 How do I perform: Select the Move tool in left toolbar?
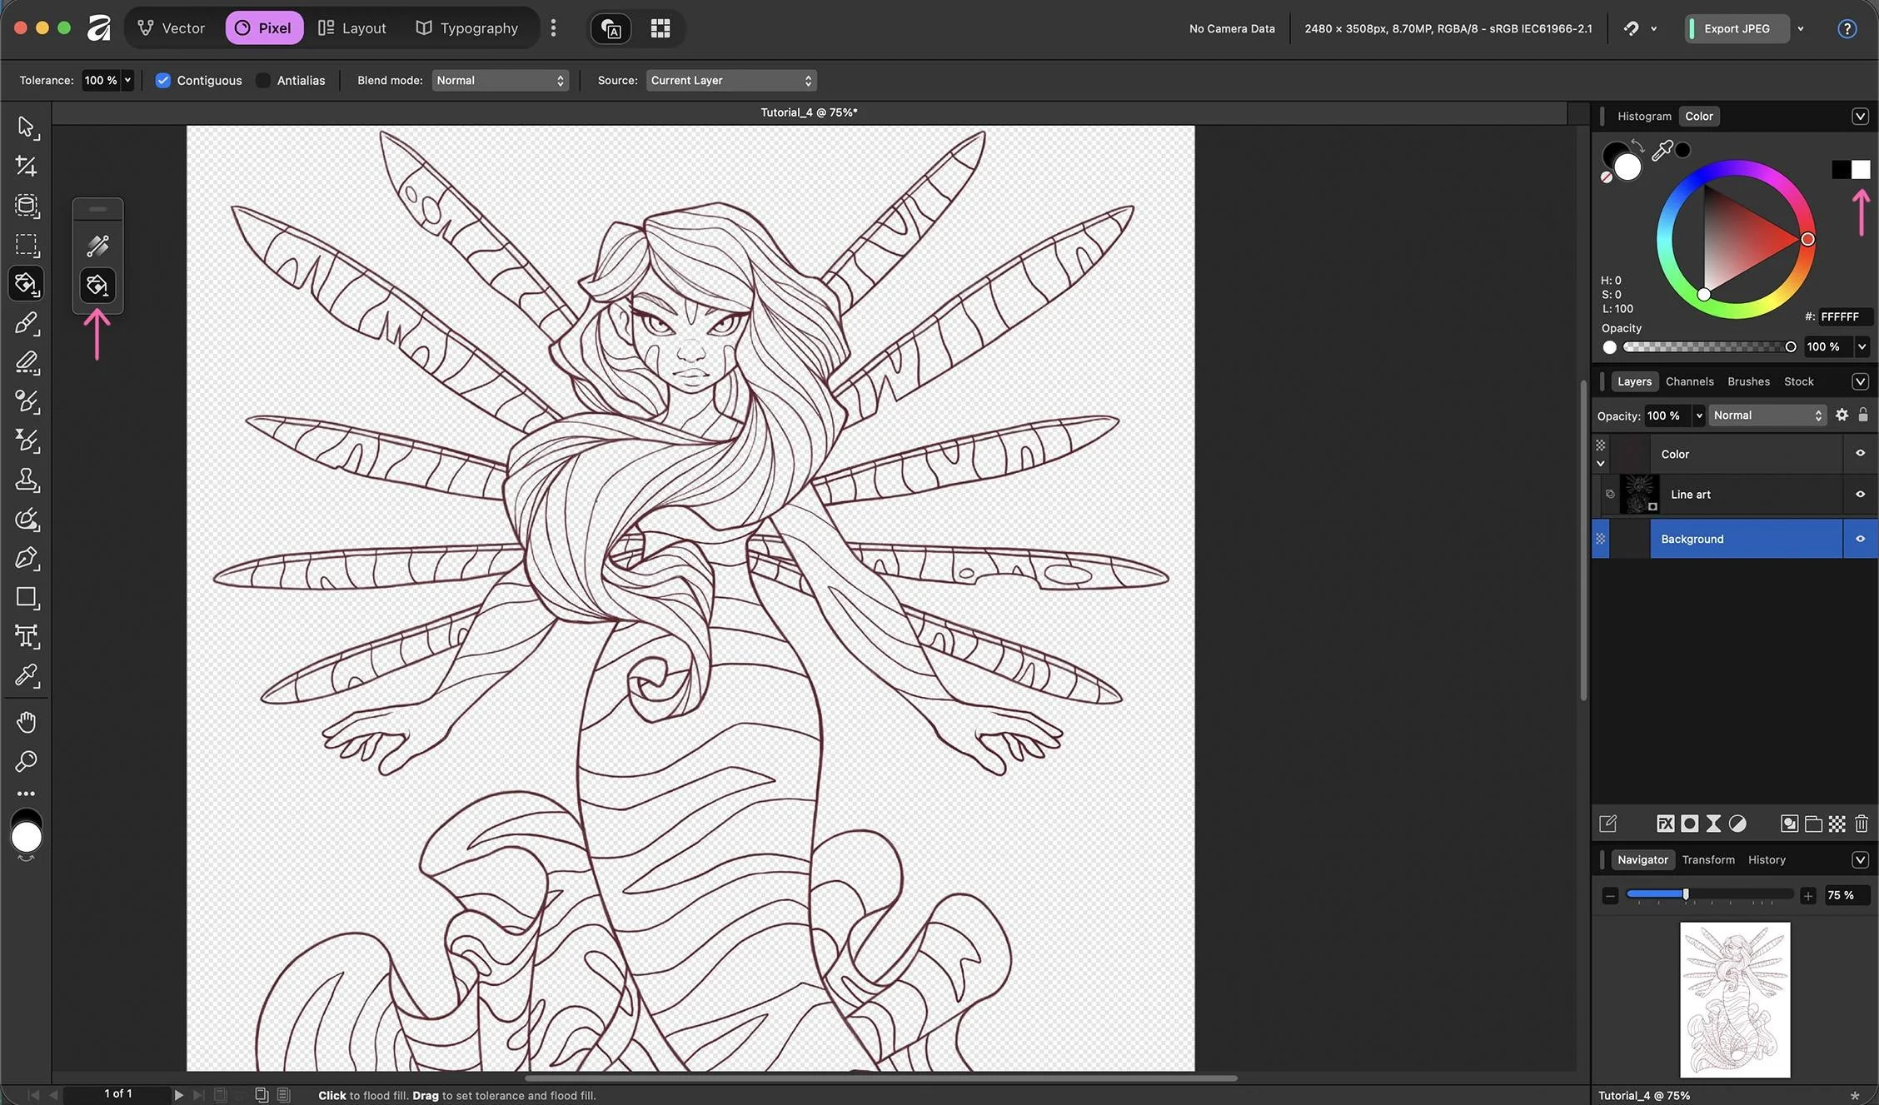click(x=26, y=127)
